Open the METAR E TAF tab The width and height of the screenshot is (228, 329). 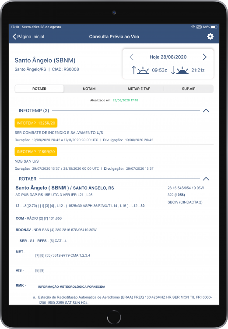pos(139,89)
